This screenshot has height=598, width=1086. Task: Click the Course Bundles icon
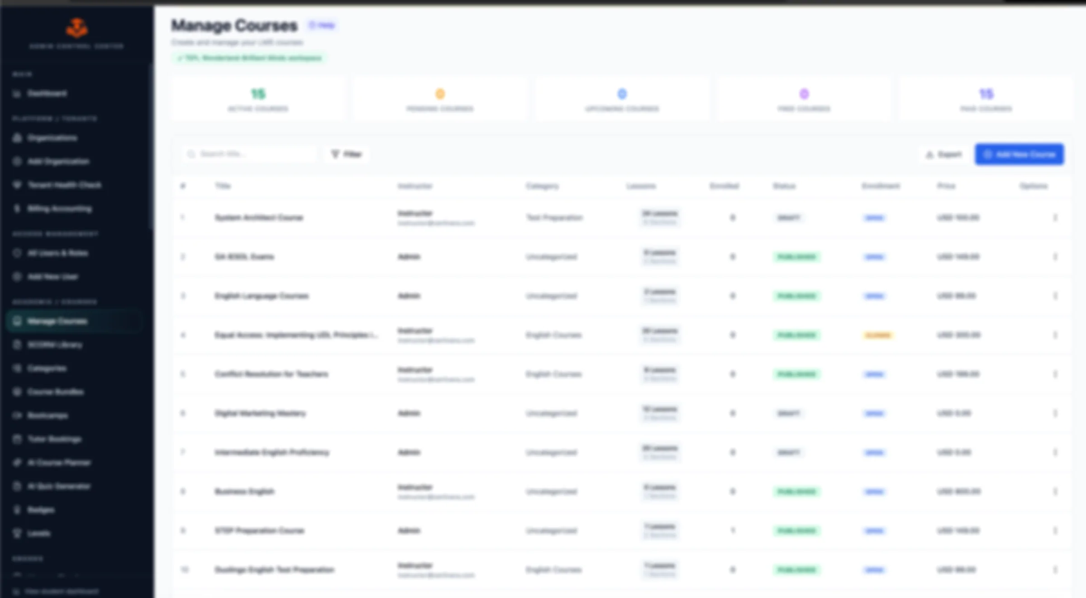(x=17, y=392)
